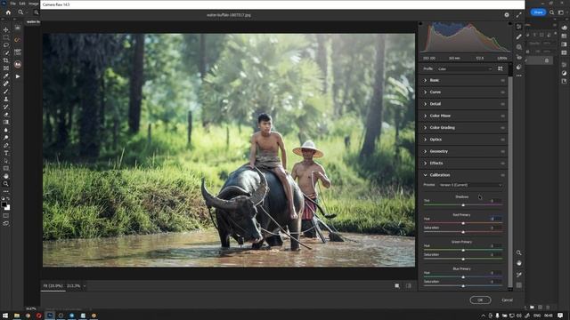The height and width of the screenshot is (320, 570).
Task: Cycle the before/after view icon
Action: tap(397, 286)
